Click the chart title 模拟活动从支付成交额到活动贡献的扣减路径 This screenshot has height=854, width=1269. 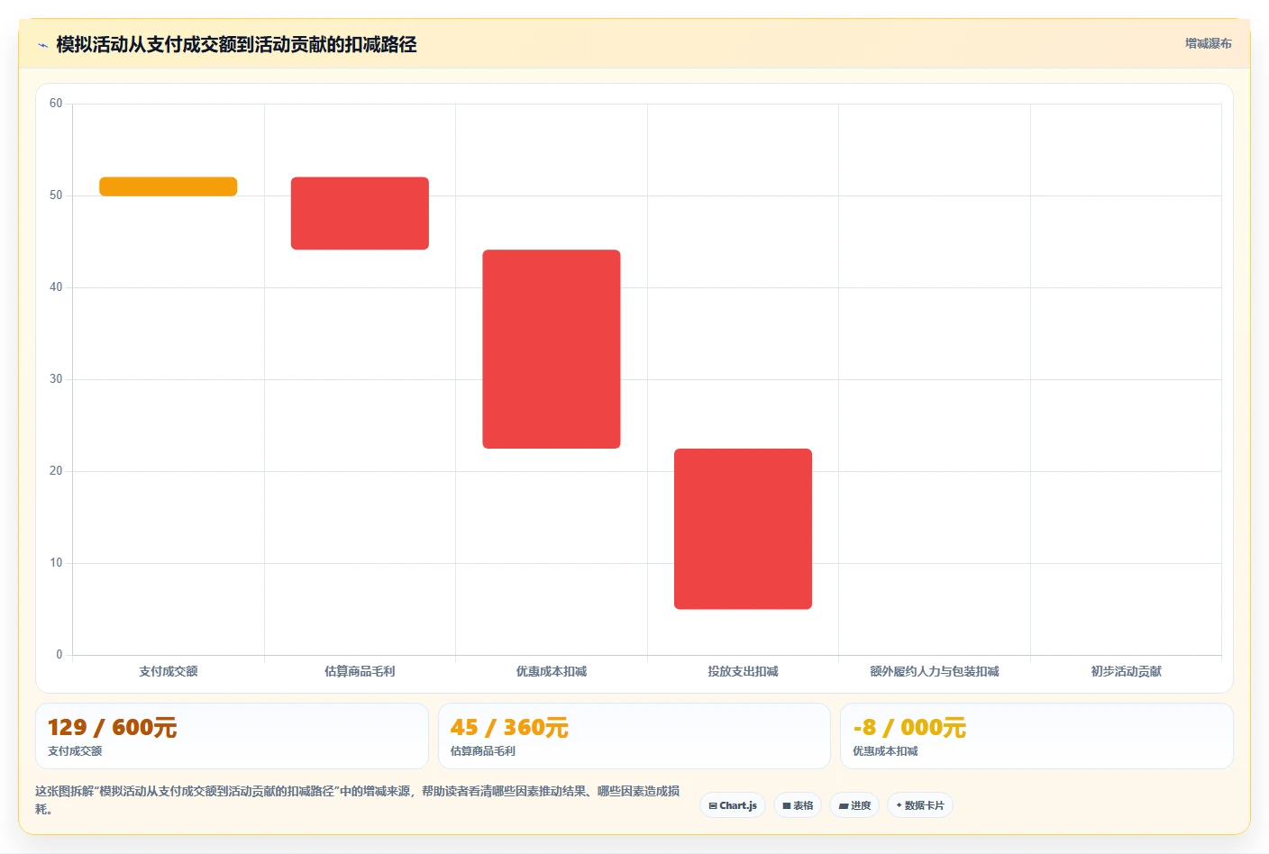click(x=236, y=44)
